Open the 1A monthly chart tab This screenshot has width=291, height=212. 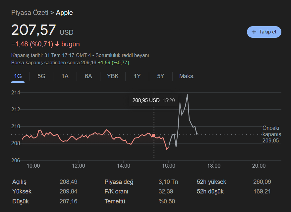tap(65, 76)
